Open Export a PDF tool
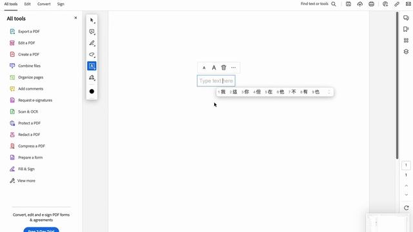This screenshot has width=413, height=232. (x=25, y=32)
